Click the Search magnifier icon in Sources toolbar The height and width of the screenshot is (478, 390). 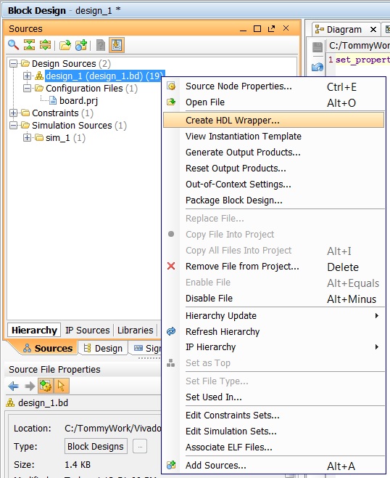tap(13, 45)
